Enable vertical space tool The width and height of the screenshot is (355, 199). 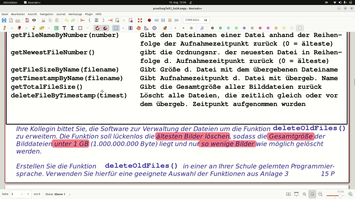tap(131, 28)
